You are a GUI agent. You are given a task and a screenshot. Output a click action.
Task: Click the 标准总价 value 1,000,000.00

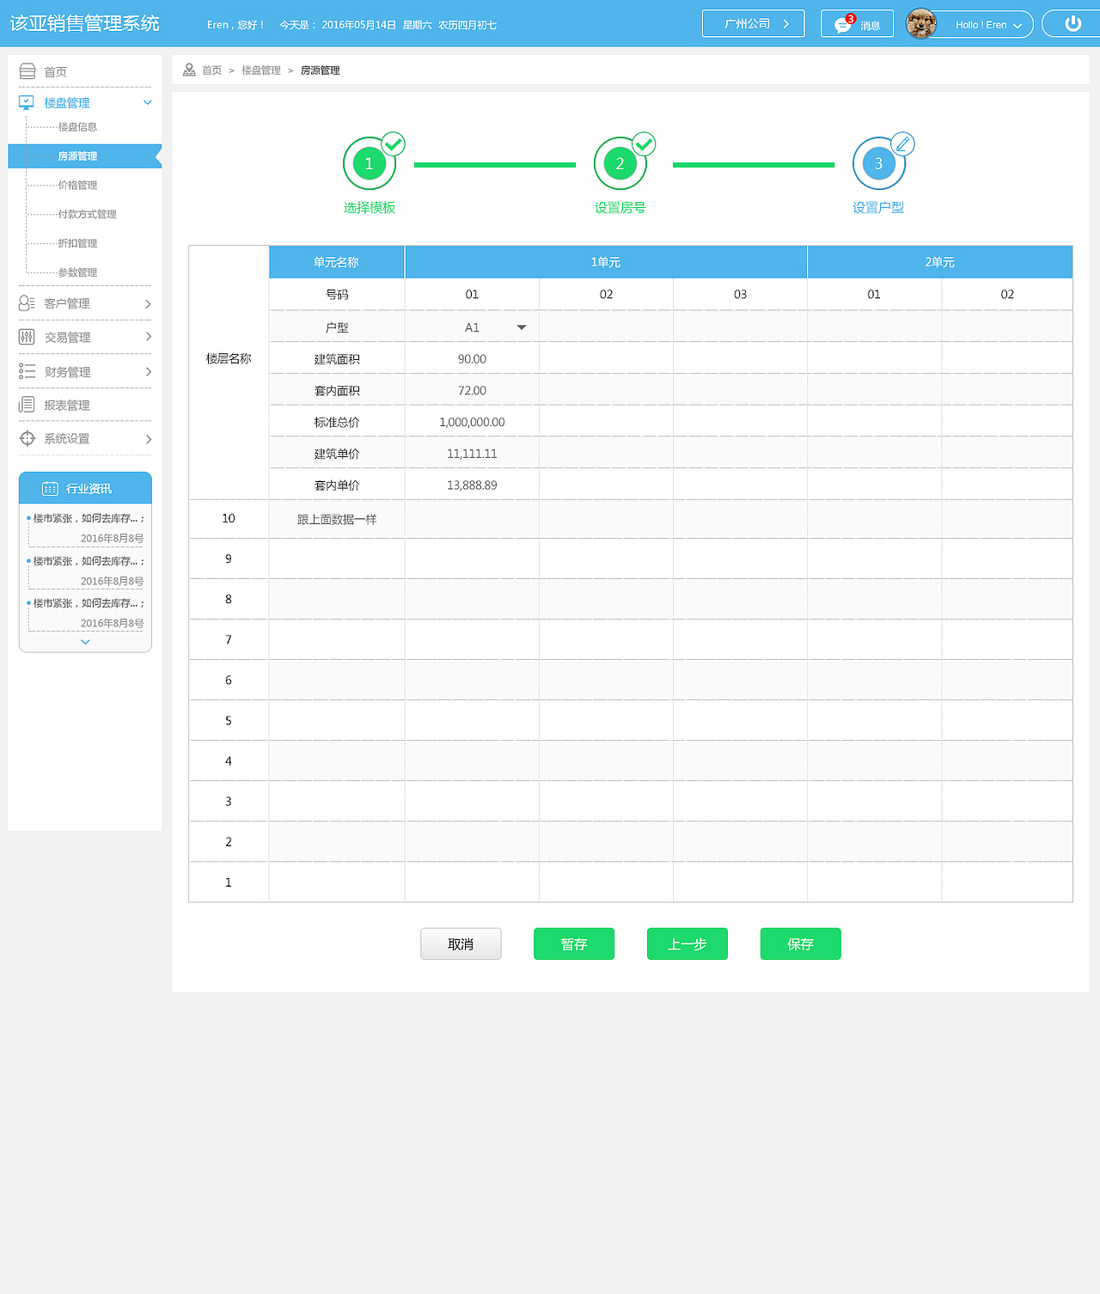point(472,422)
